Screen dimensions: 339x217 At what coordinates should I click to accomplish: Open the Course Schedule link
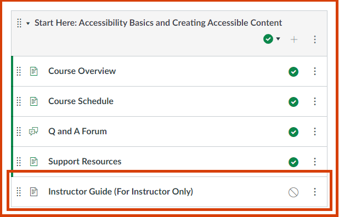pyautogui.click(x=81, y=101)
